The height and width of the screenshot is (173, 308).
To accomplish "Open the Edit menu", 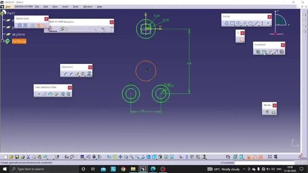I will pyautogui.click(x=46, y=7).
